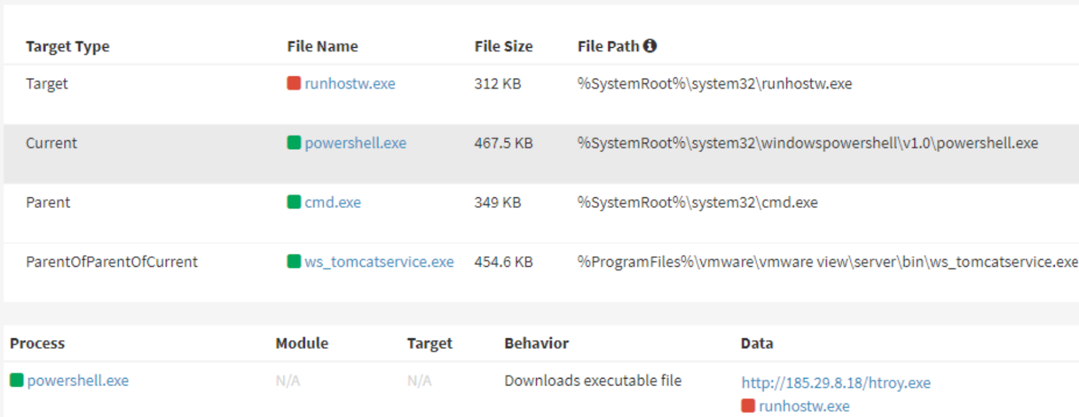Screen dimensions: 1079x417
Task: Click the info icon next to File Path header
Action: pyautogui.click(x=650, y=45)
